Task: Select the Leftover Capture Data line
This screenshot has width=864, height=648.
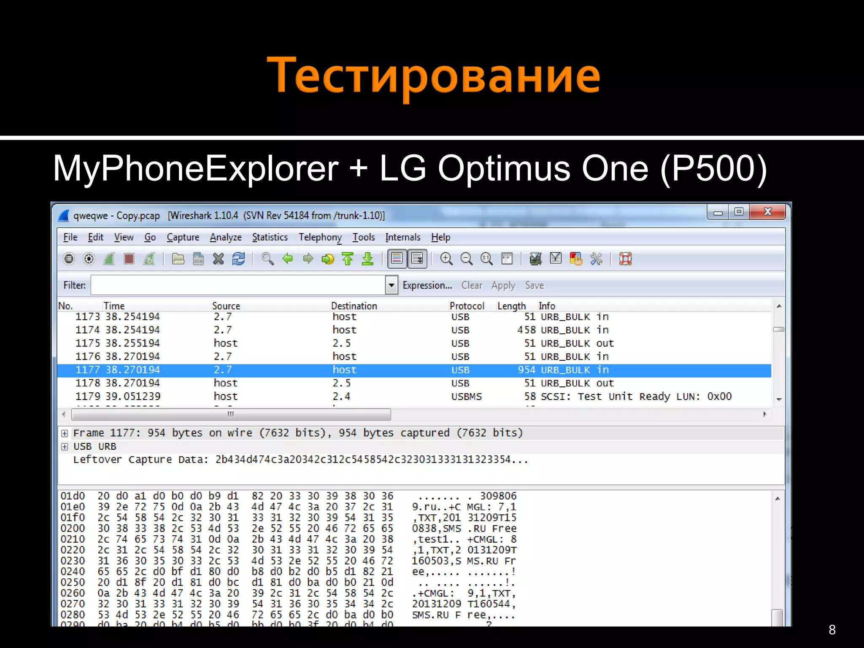Action: 300,459
